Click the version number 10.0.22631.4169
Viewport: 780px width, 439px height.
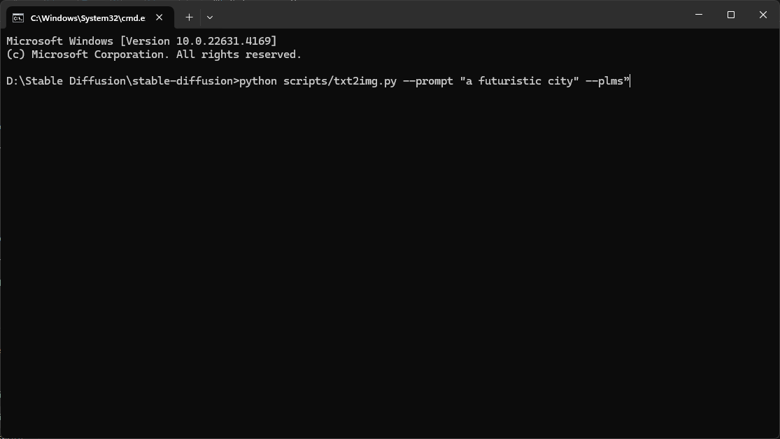(223, 41)
